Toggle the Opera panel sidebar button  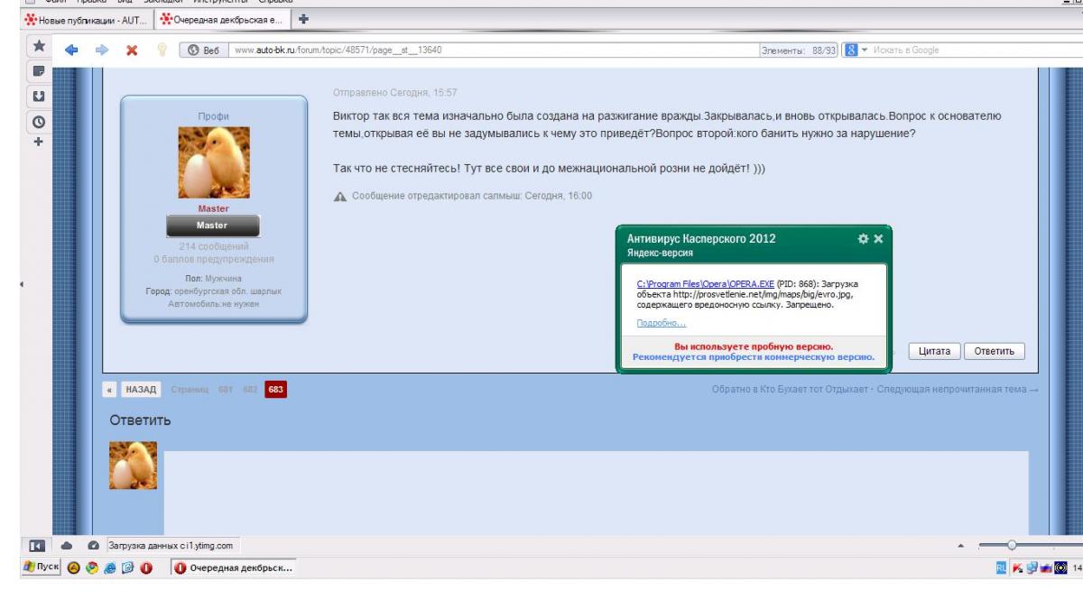[39, 546]
